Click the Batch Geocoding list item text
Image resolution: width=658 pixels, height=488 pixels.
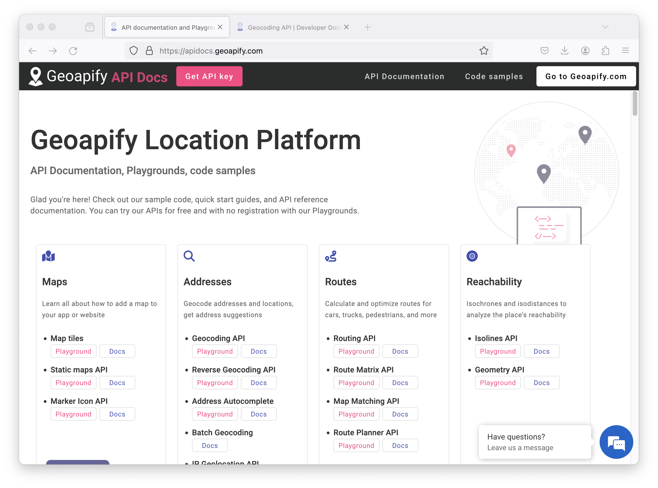coord(222,433)
